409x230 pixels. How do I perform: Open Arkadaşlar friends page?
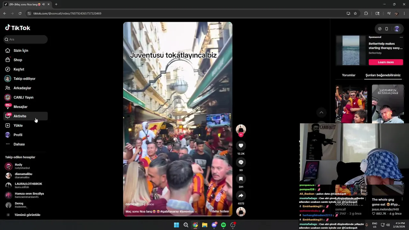(x=22, y=88)
